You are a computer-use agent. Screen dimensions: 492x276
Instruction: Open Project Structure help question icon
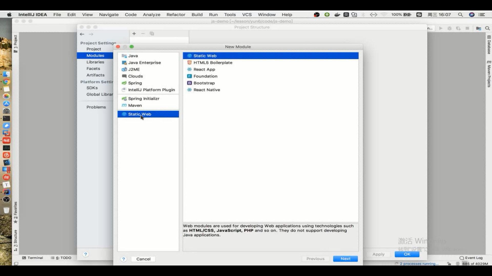point(86,254)
